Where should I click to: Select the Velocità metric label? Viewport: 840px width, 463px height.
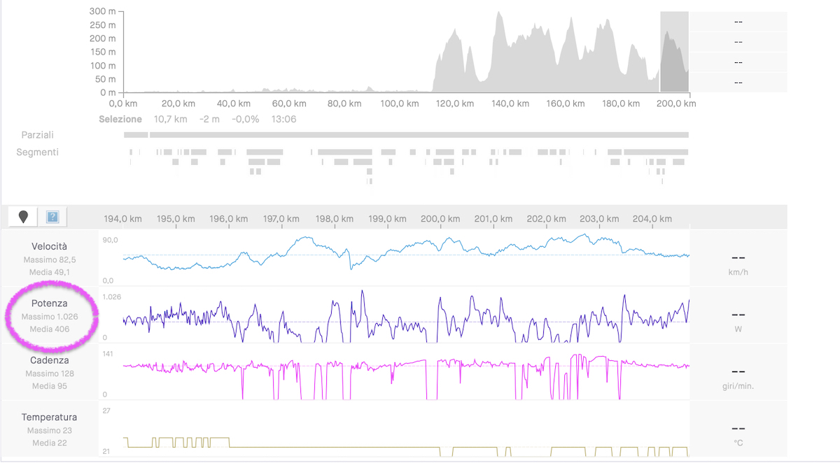[x=50, y=246]
